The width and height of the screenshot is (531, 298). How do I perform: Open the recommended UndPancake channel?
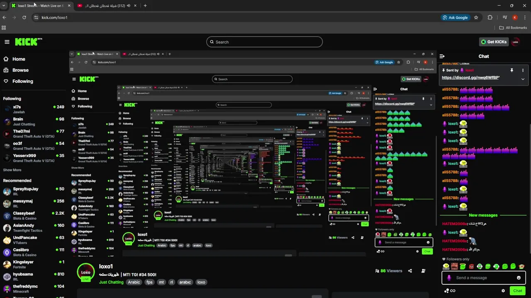[33, 240]
